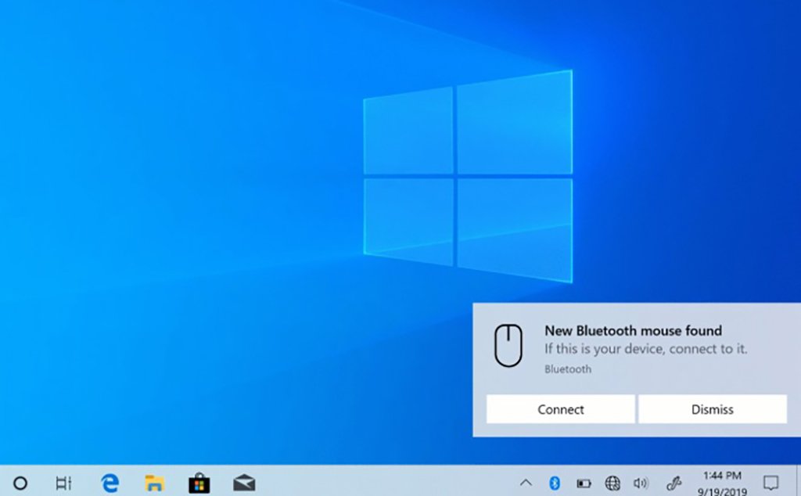The width and height of the screenshot is (801, 496).
Task: Click the Bluetooth icon in system tray
Action: [555, 483]
